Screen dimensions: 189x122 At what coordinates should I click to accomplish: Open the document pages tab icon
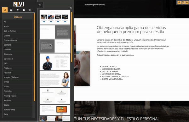(24, 10)
